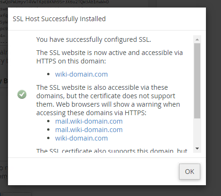Click the empty footer area left of OK
Image resolution: width=221 pixels, height=196 pixels.
tap(93, 172)
